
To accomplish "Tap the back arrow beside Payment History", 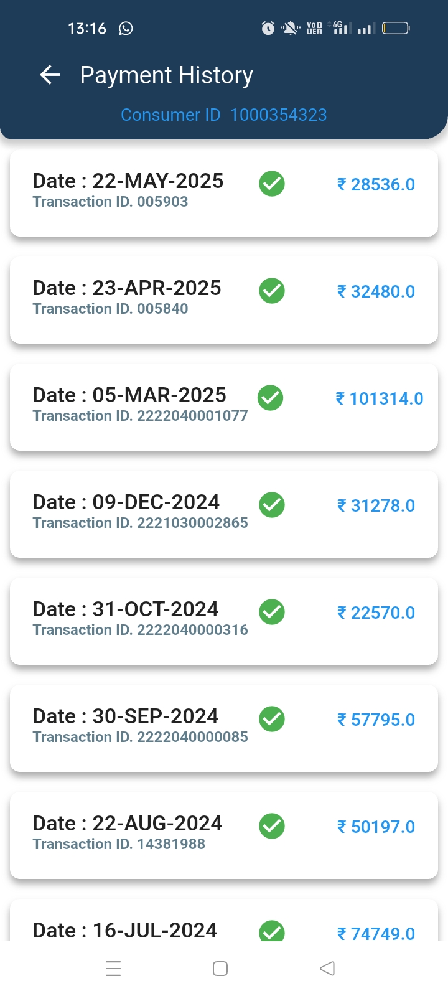I will coord(50,75).
